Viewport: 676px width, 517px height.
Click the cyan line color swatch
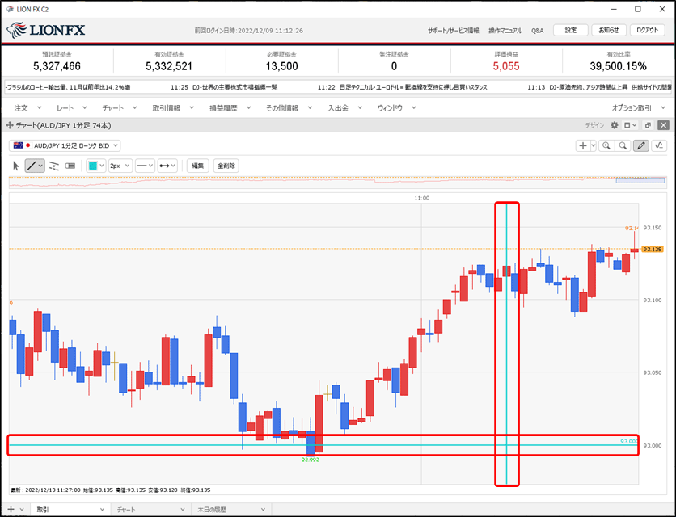point(92,166)
